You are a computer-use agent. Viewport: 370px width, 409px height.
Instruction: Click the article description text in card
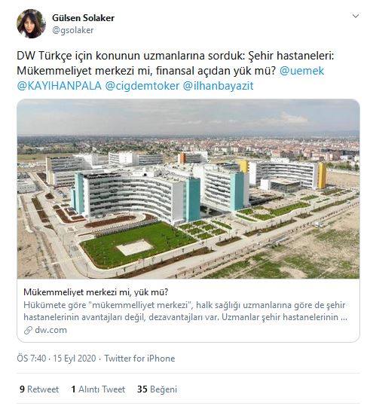tap(185, 311)
